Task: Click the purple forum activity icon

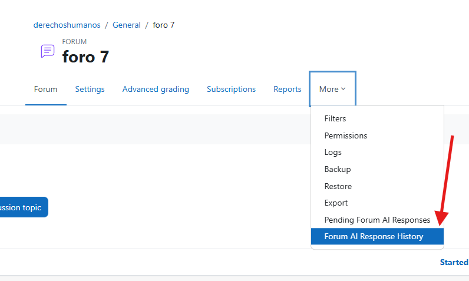Action: [x=48, y=51]
